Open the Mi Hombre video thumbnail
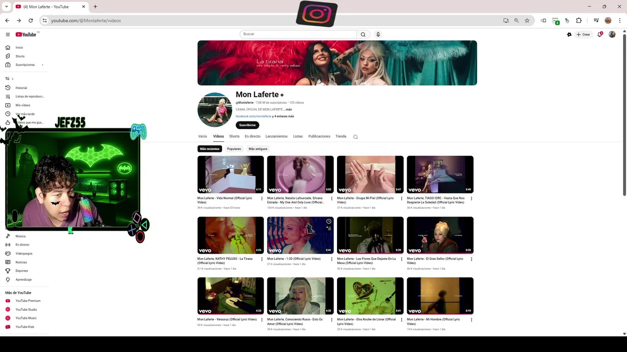This screenshot has height=352, width=627. click(x=440, y=296)
